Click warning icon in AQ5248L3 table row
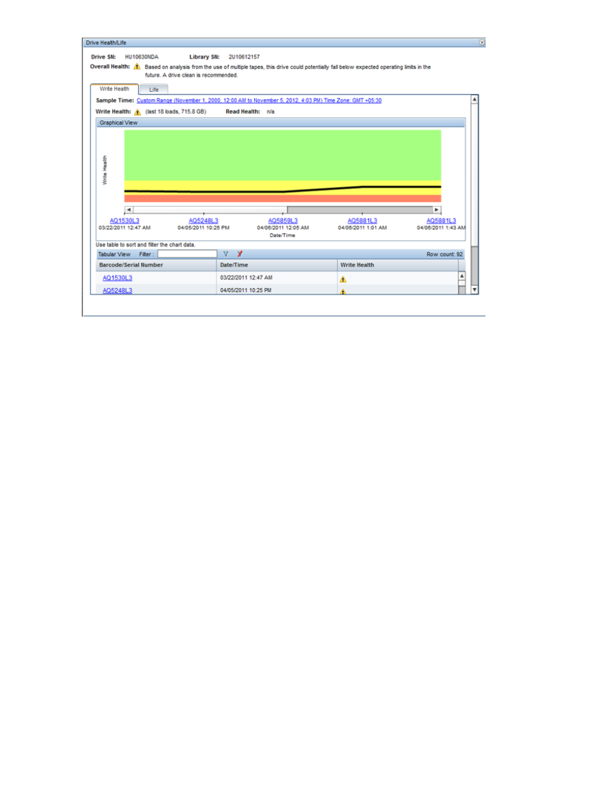The height and width of the screenshot is (811, 609). (x=343, y=291)
